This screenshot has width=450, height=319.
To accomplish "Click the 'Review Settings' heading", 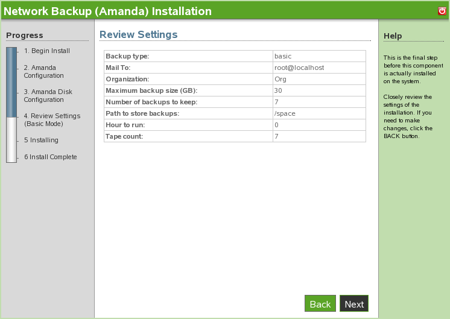I will [x=138, y=34].
